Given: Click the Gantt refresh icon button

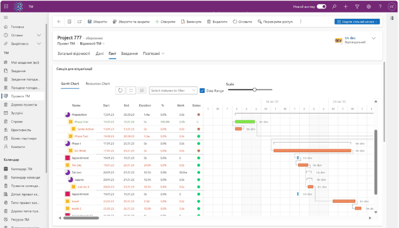Looking at the screenshot, I should click(120, 90).
